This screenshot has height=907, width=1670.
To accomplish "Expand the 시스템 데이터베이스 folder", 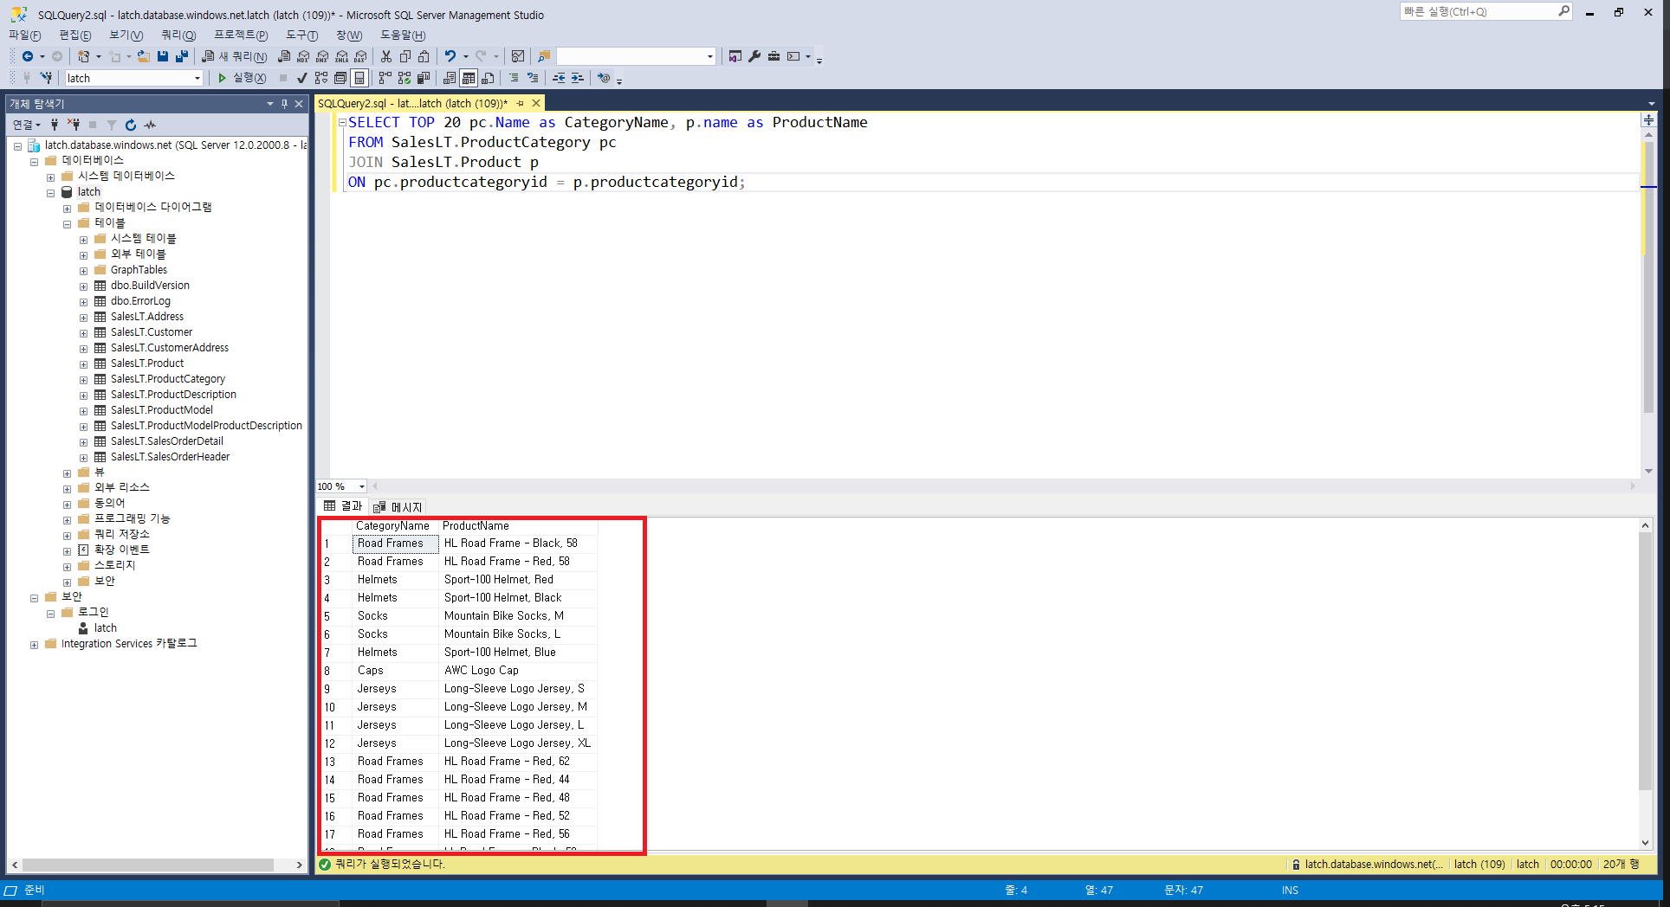I will pyautogui.click(x=50, y=177).
